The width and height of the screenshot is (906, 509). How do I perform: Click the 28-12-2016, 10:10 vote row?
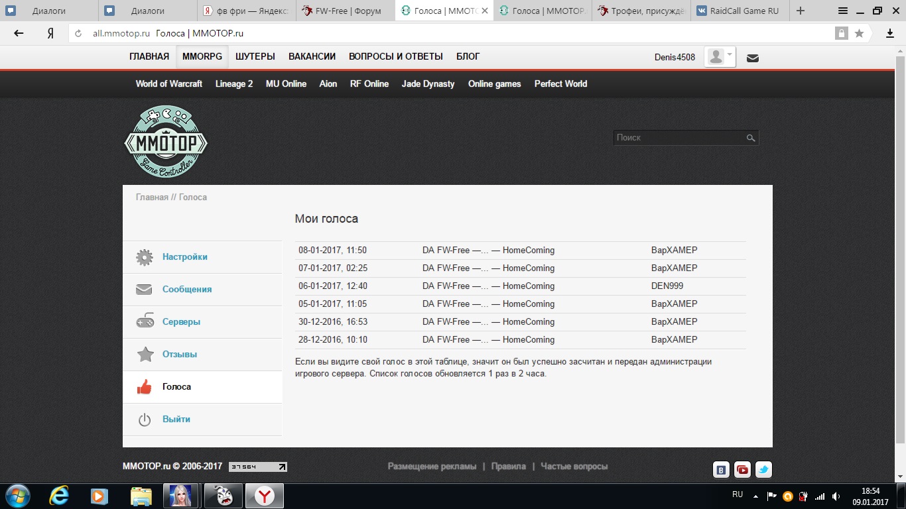[x=521, y=340]
